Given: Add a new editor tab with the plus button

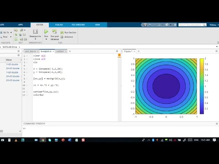Looking at the screenshot, I should point(70,51).
